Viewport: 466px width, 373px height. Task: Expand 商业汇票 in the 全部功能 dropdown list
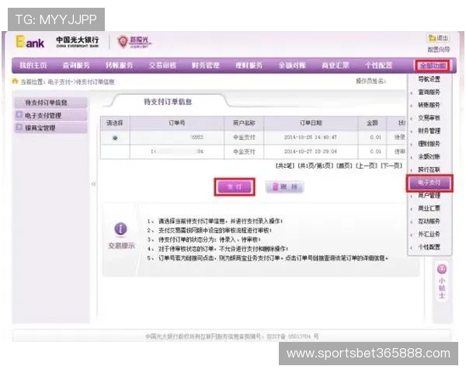click(429, 208)
